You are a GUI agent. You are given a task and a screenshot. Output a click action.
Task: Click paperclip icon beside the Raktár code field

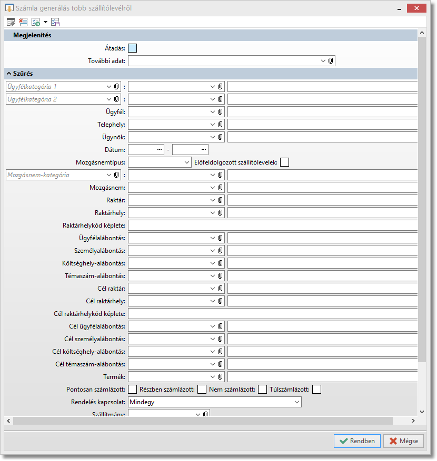[x=220, y=200]
